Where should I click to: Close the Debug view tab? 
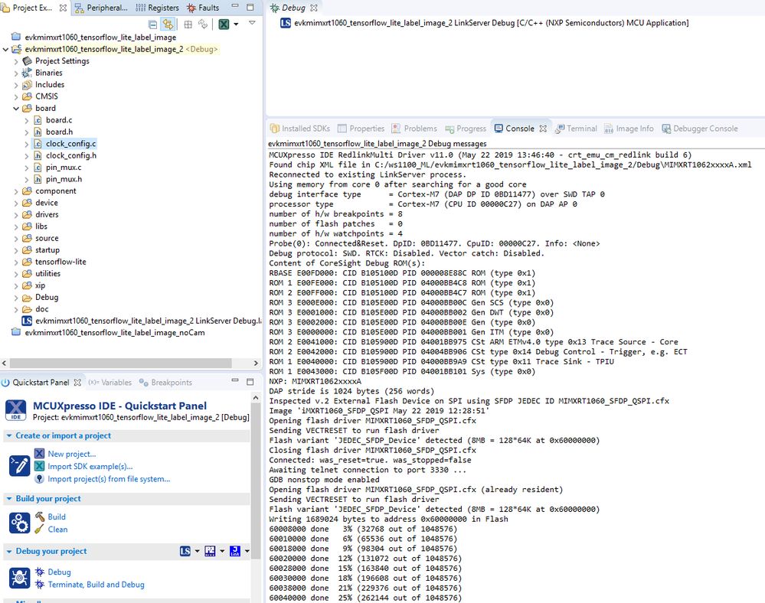[314, 8]
